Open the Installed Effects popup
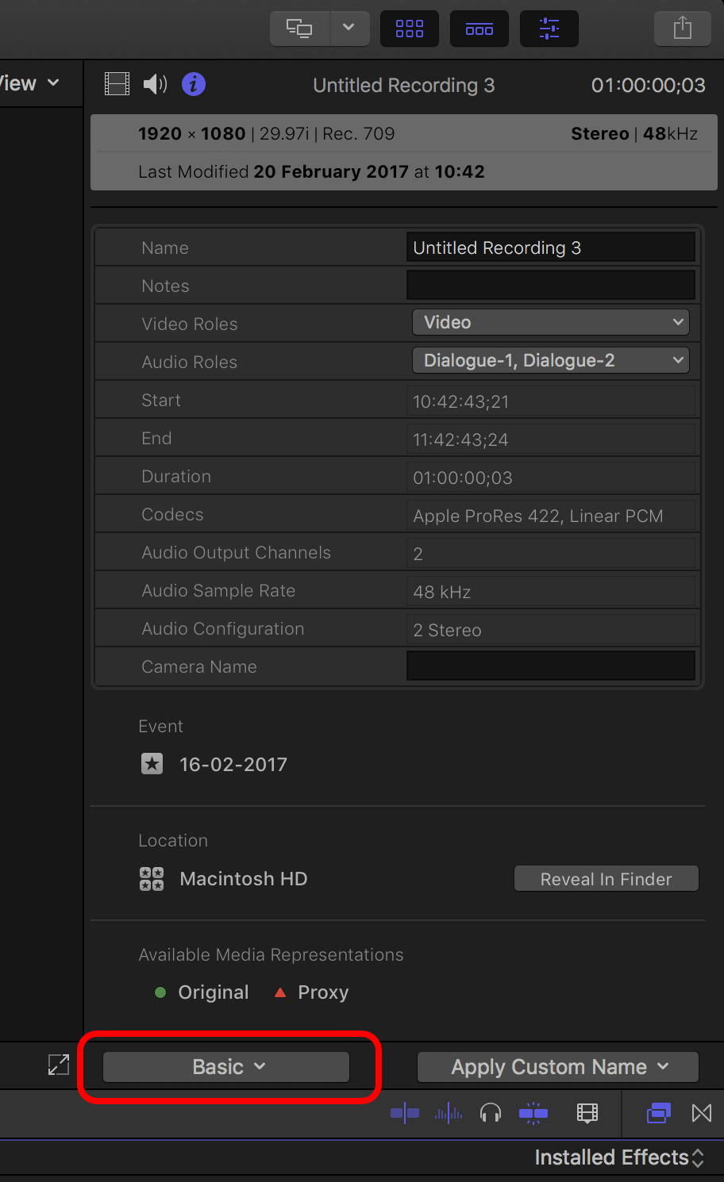Screen dimensions: 724x1182 click(x=619, y=1157)
